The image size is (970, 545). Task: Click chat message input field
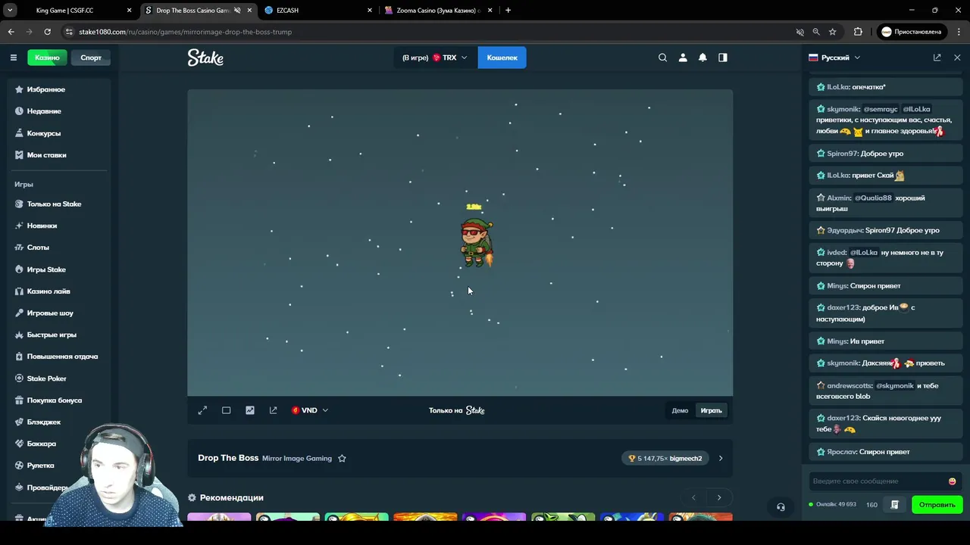point(877,481)
